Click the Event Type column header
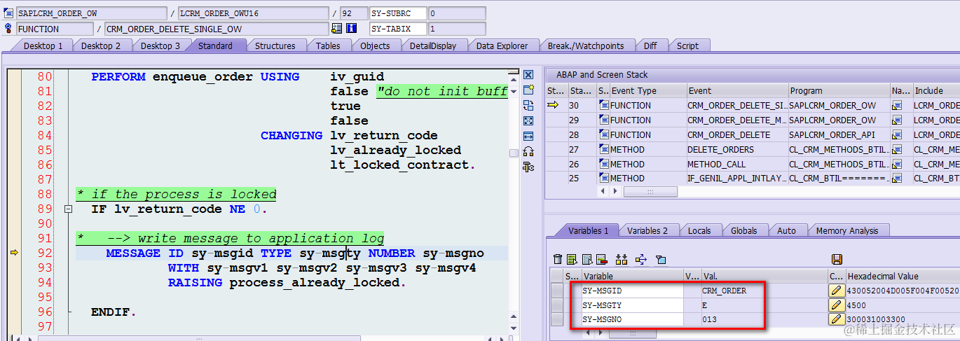The image size is (960, 341). [x=647, y=91]
